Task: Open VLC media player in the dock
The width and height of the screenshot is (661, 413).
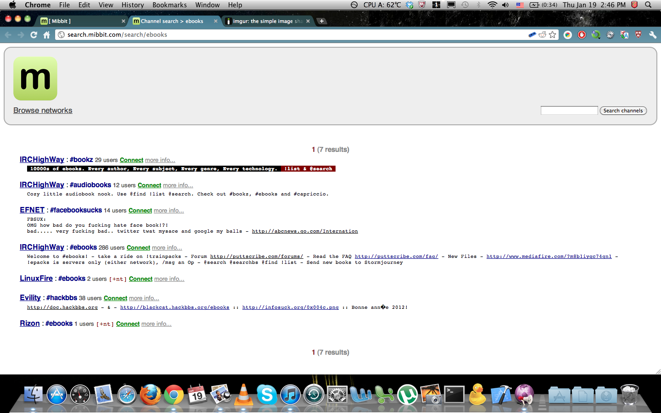Action: [244, 394]
